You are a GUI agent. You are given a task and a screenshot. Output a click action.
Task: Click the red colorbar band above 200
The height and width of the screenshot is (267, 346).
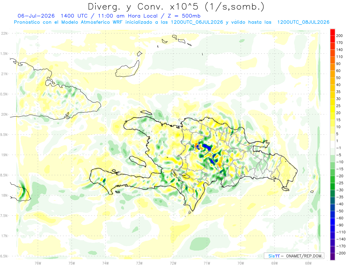[x=332, y=32]
